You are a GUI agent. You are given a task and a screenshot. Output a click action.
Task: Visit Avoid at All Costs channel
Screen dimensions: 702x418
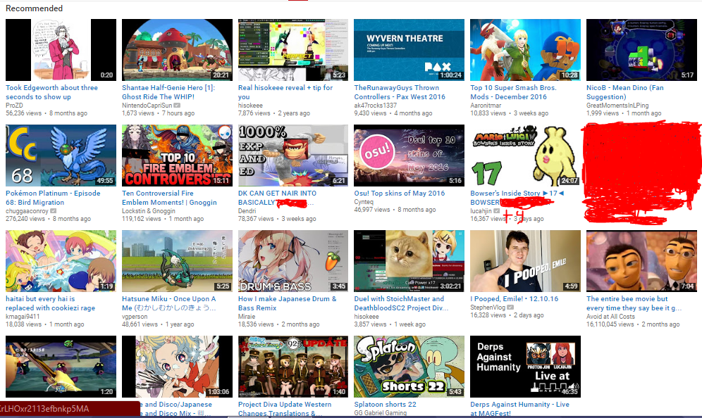610,317
